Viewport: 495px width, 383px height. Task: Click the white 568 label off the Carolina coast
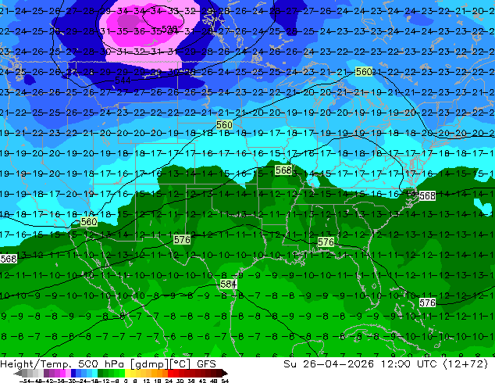tap(427, 196)
